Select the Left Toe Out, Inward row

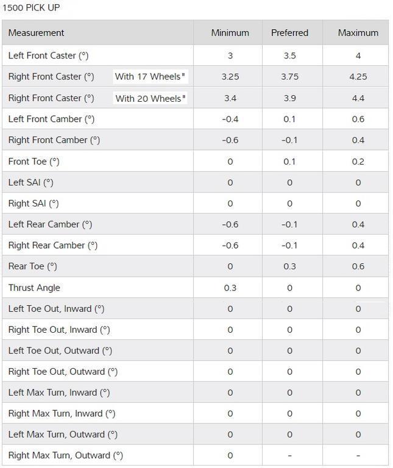(x=196, y=308)
